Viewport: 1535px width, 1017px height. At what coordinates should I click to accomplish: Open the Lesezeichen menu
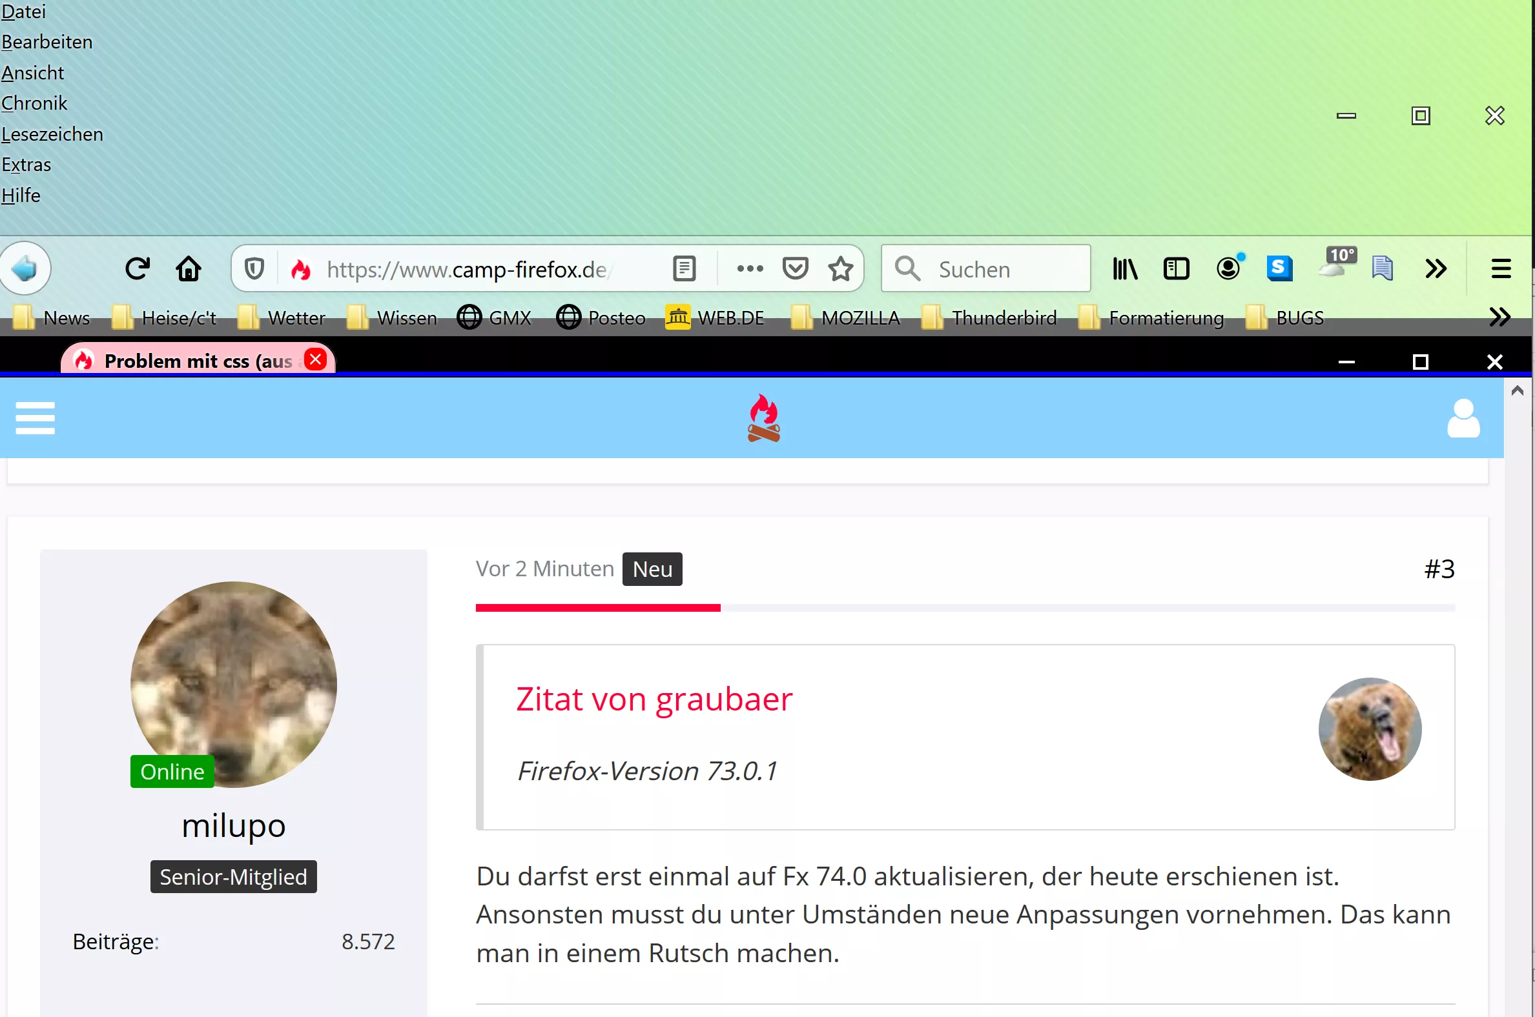(52, 134)
